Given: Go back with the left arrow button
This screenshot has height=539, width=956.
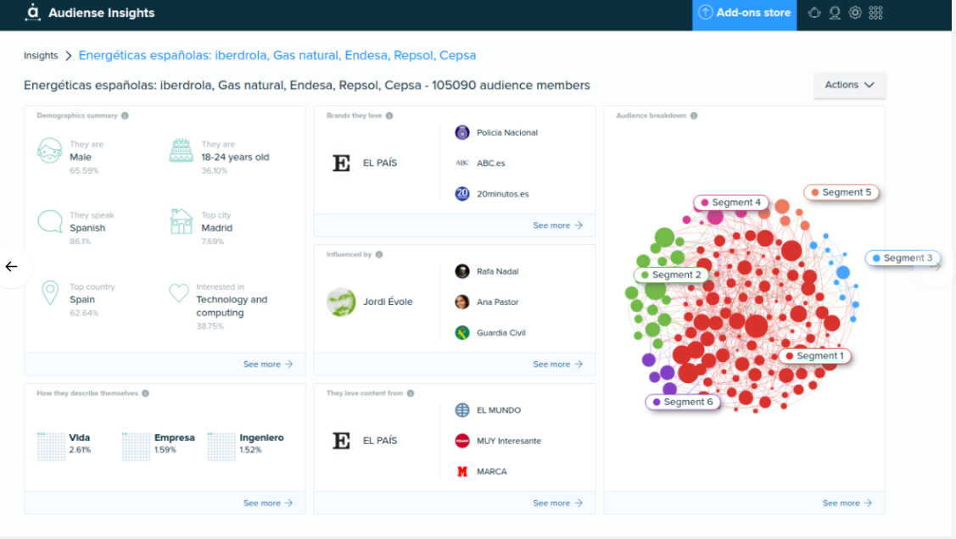Looking at the screenshot, I should coord(12,267).
